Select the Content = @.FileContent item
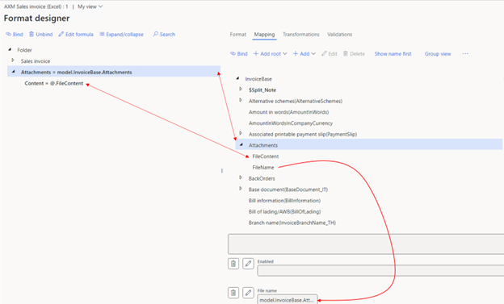Screen dimensions: 504x304 click(x=53, y=84)
